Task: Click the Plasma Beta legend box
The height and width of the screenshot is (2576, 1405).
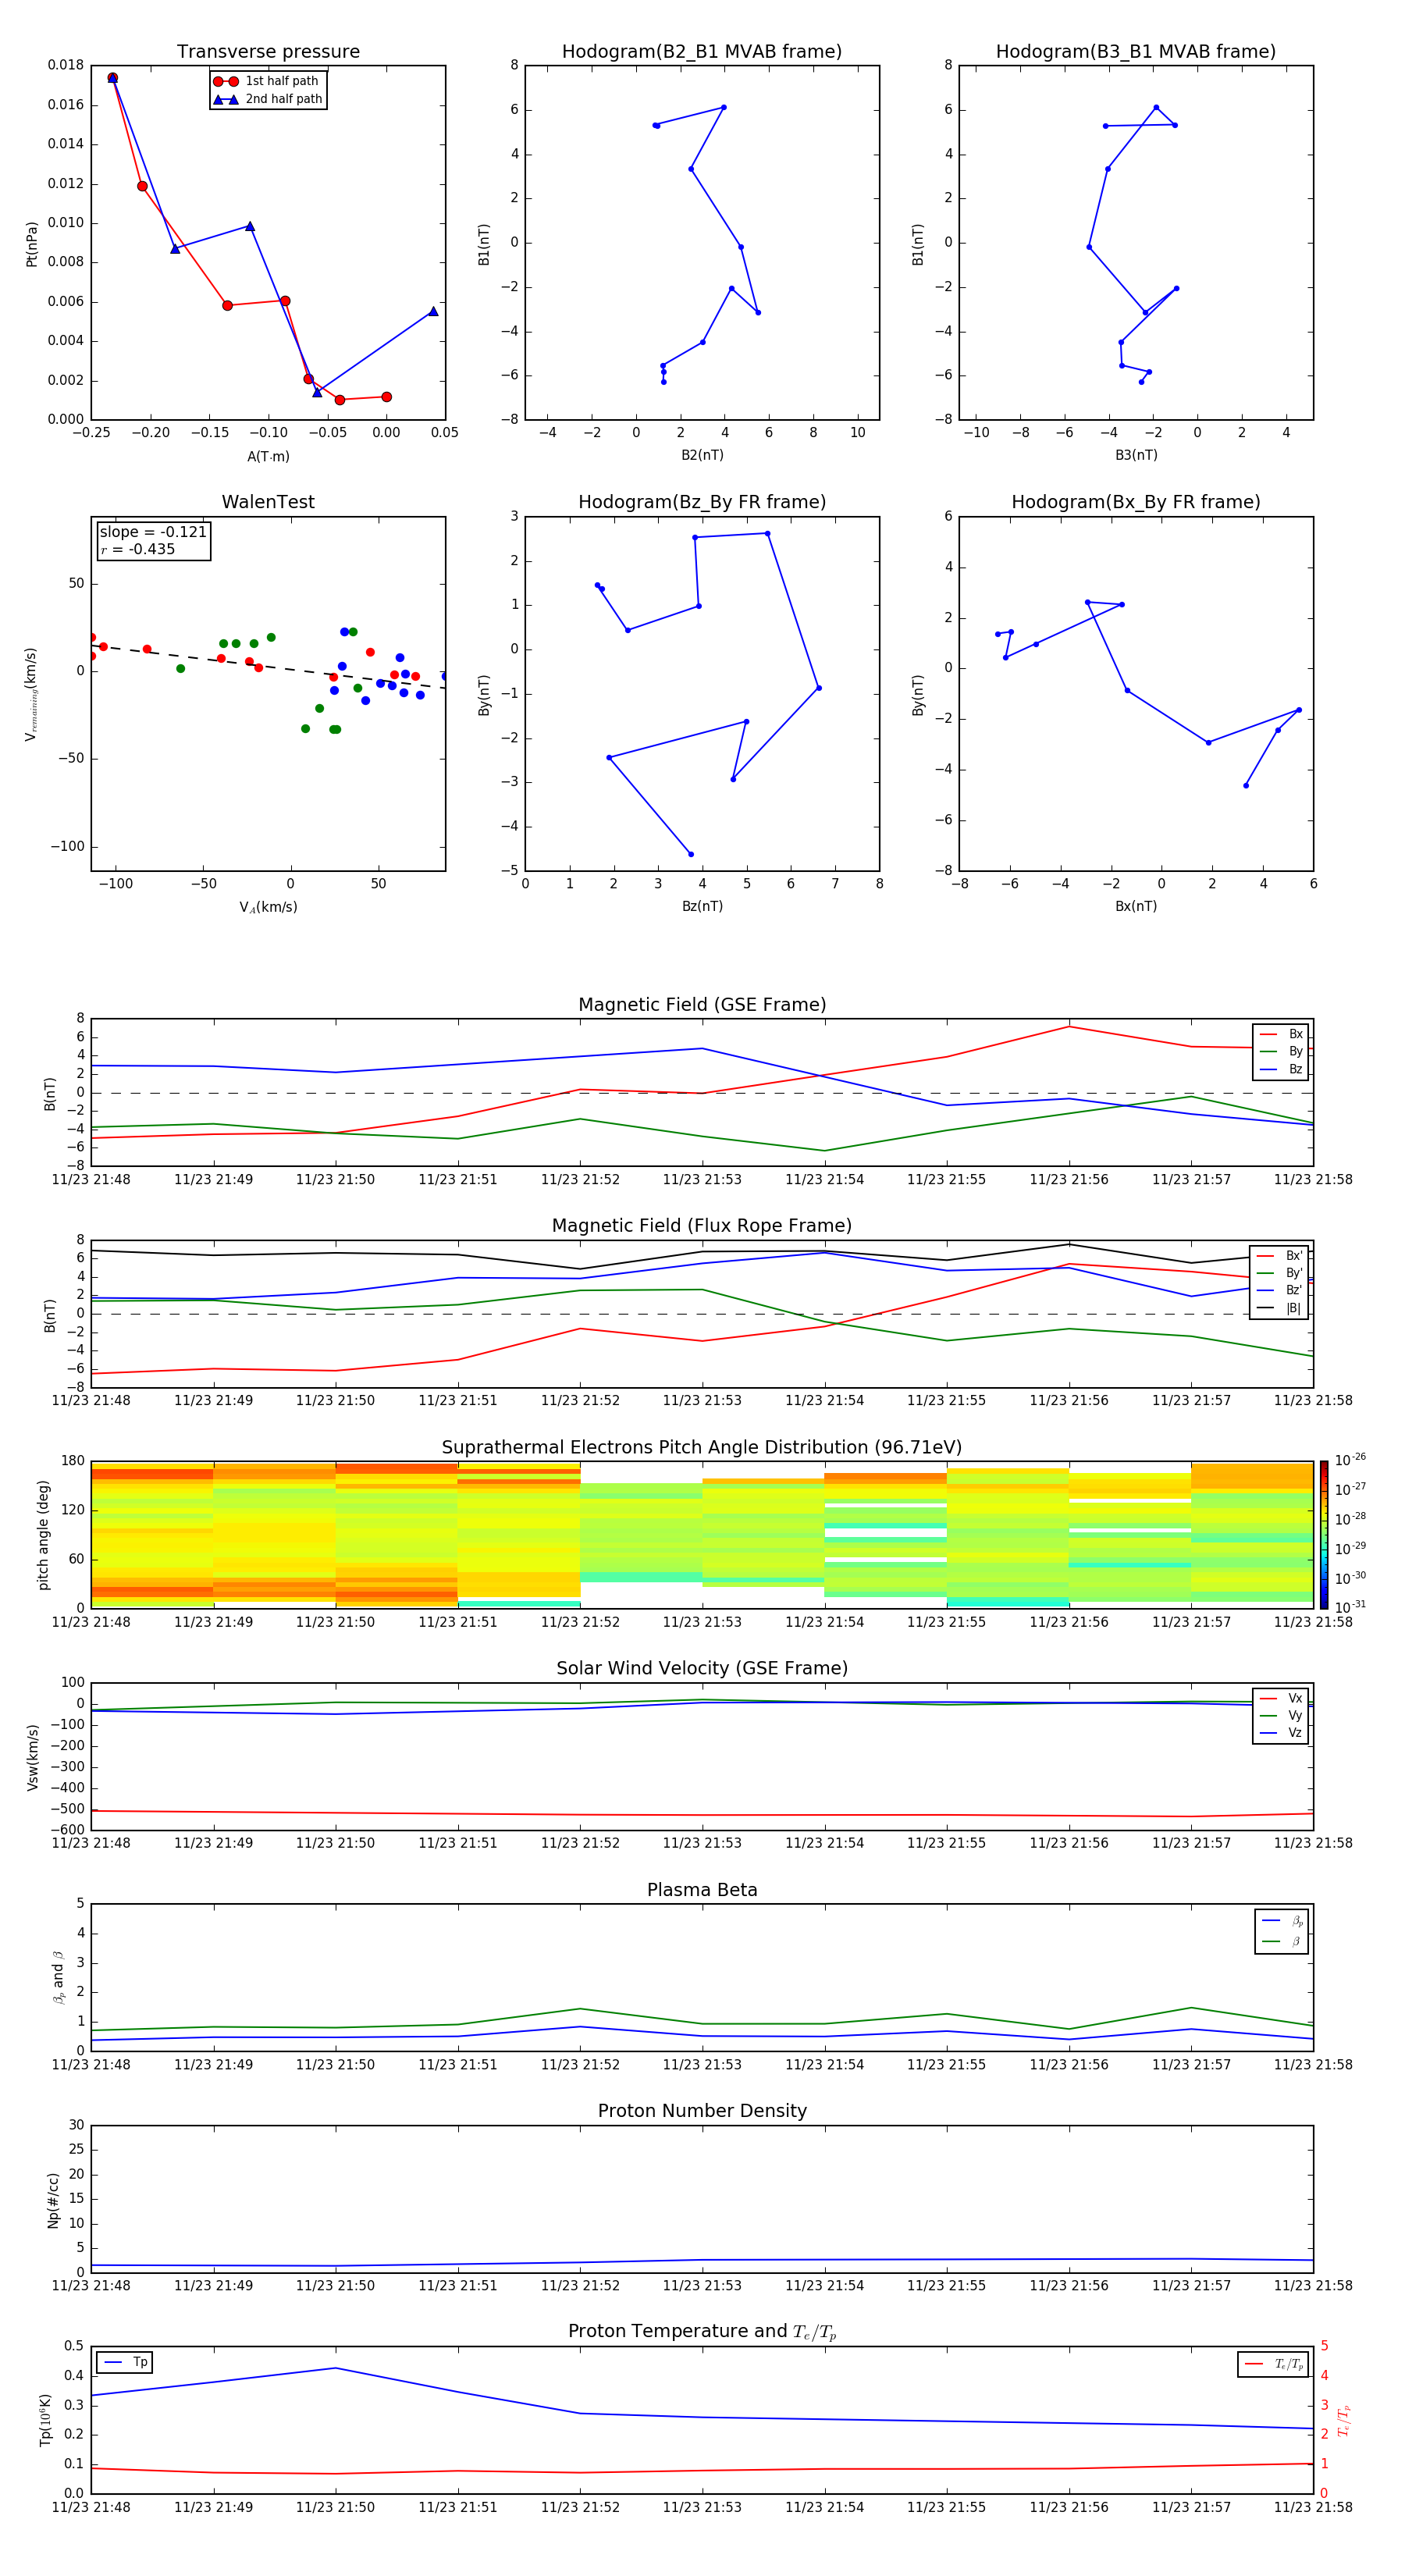Action: click(1281, 1931)
